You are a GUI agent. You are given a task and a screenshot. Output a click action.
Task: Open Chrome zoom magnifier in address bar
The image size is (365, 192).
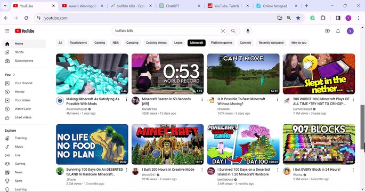click(x=289, y=18)
